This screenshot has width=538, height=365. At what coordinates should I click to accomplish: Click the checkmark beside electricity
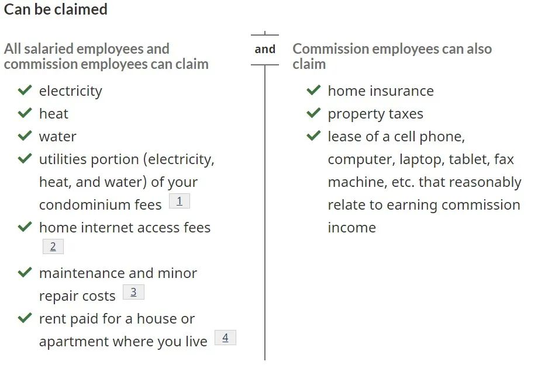[25, 91]
